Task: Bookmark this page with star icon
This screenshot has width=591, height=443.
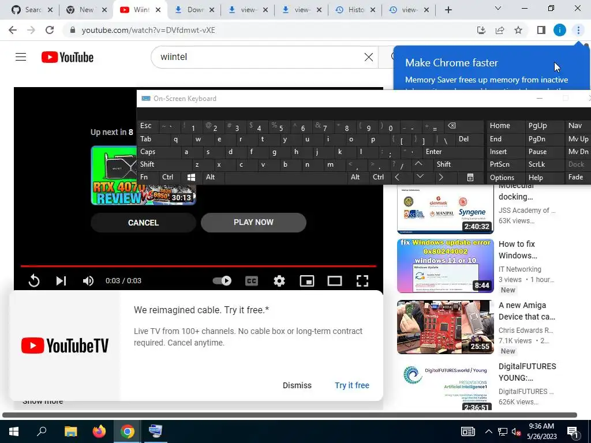Action: pyautogui.click(x=518, y=30)
